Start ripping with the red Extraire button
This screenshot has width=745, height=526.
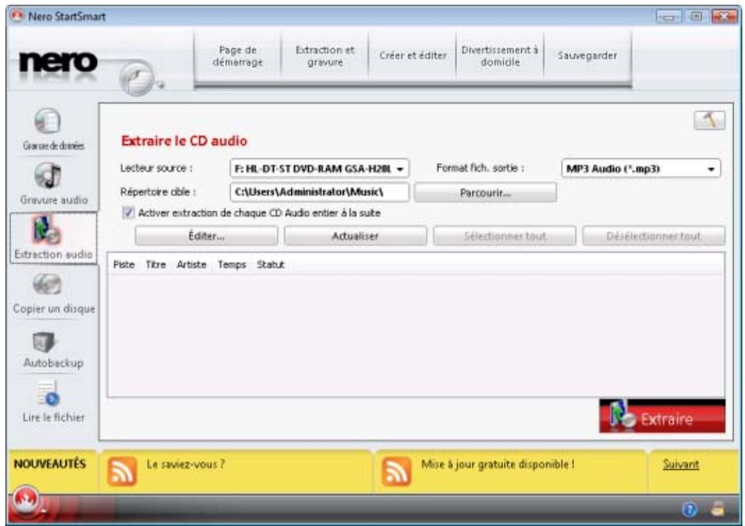(x=662, y=416)
